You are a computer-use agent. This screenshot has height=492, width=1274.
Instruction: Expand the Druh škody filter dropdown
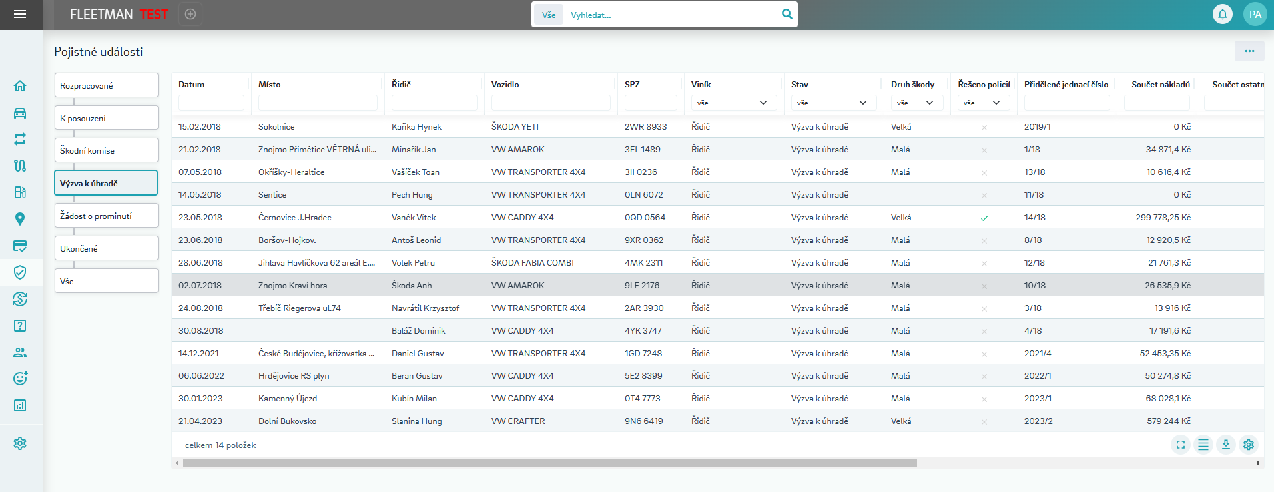(916, 103)
